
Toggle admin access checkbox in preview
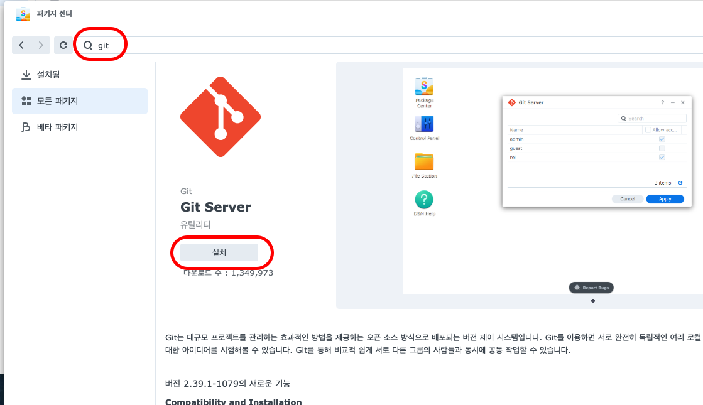pyautogui.click(x=662, y=139)
